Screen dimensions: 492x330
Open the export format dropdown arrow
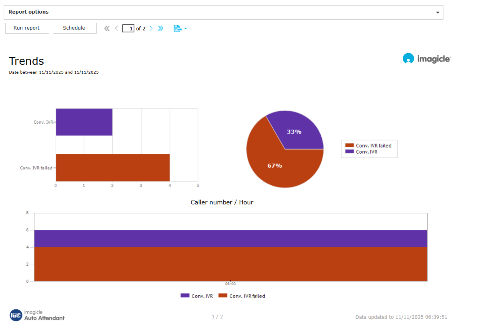(186, 29)
